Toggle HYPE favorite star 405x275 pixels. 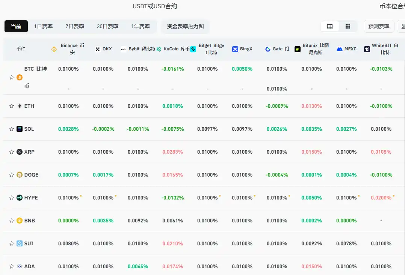pyautogui.click(x=12, y=198)
